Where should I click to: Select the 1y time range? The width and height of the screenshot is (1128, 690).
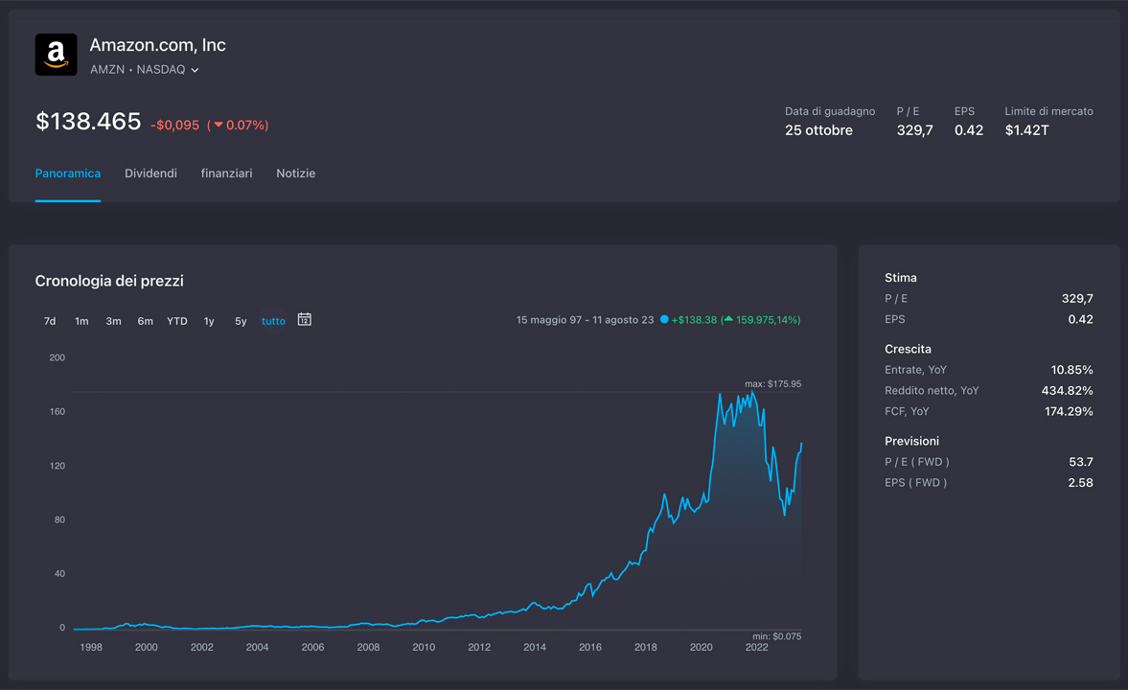pyautogui.click(x=209, y=321)
